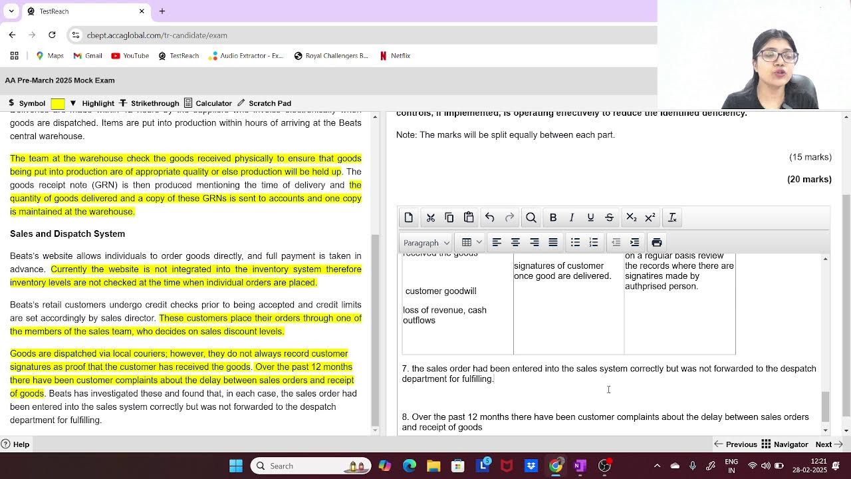Open the Windows Start menu
851x479 pixels.
pos(236,466)
